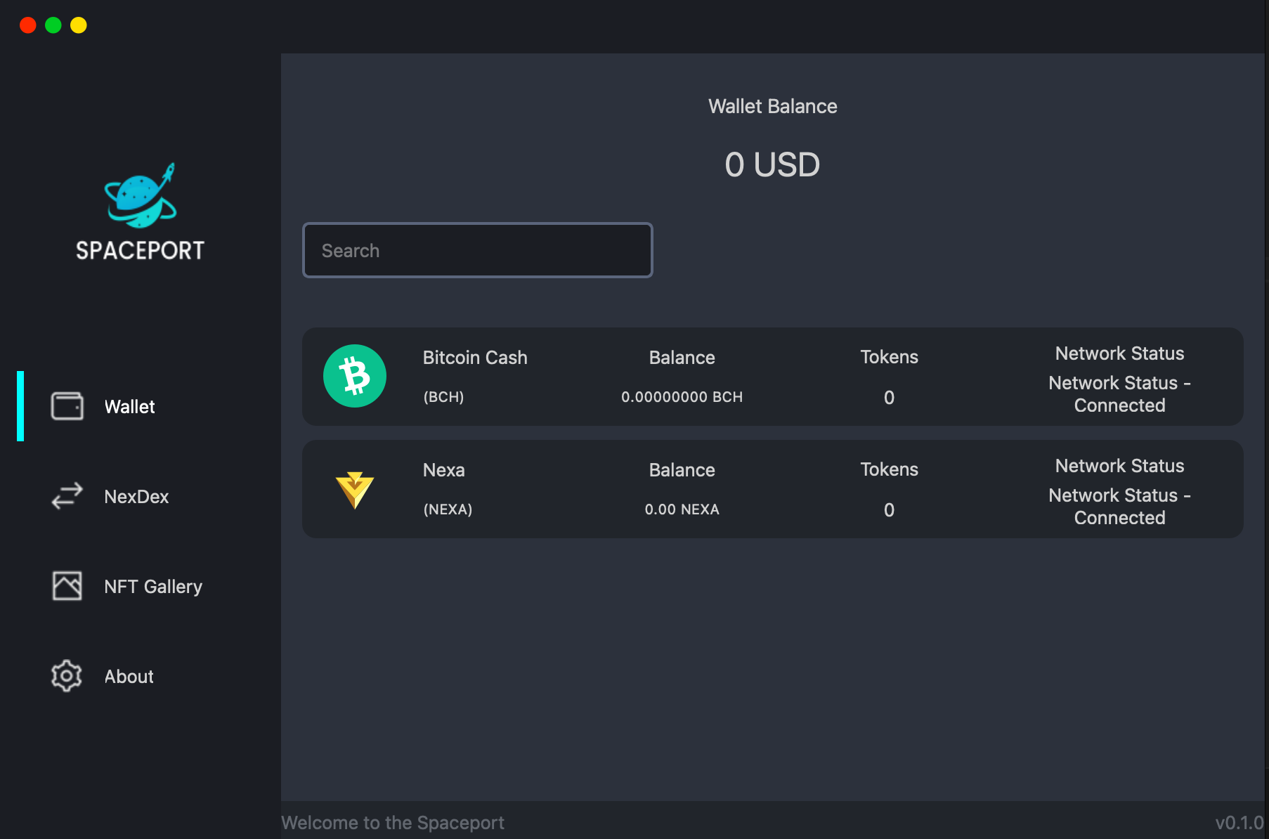
Task: Click Nexa network Connected status
Action: point(1120,507)
